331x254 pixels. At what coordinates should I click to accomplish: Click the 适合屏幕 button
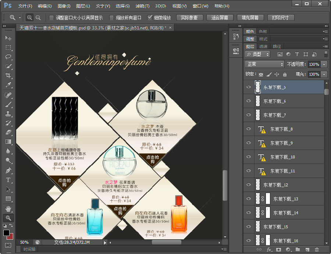[x=220, y=18]
